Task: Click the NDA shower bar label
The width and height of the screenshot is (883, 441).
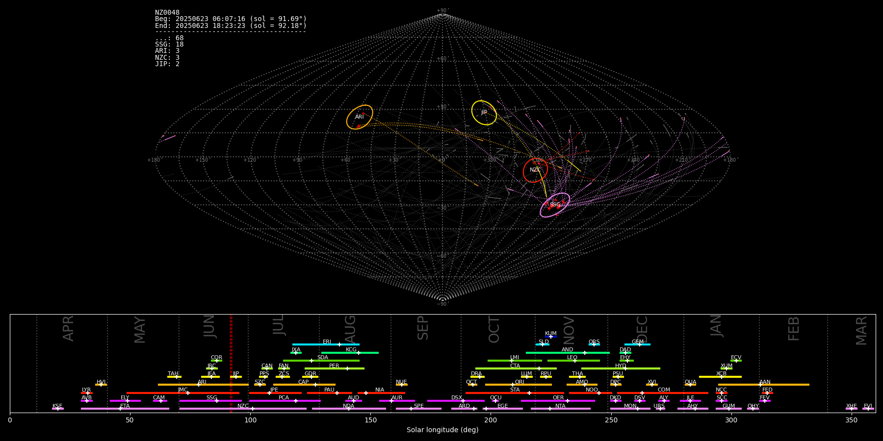Action: pyautogui.click(x=349, y=406)
